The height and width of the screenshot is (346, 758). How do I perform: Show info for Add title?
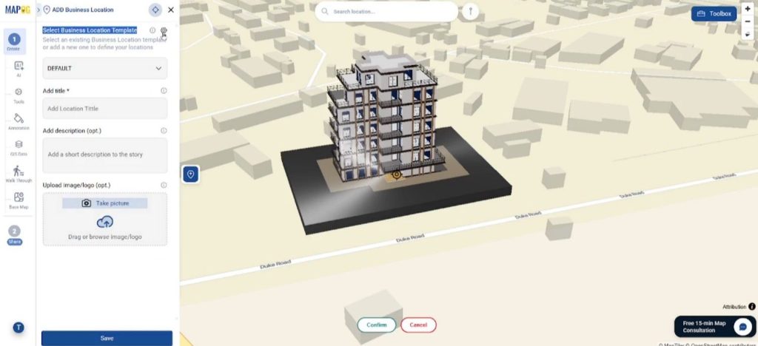point(164,91)
